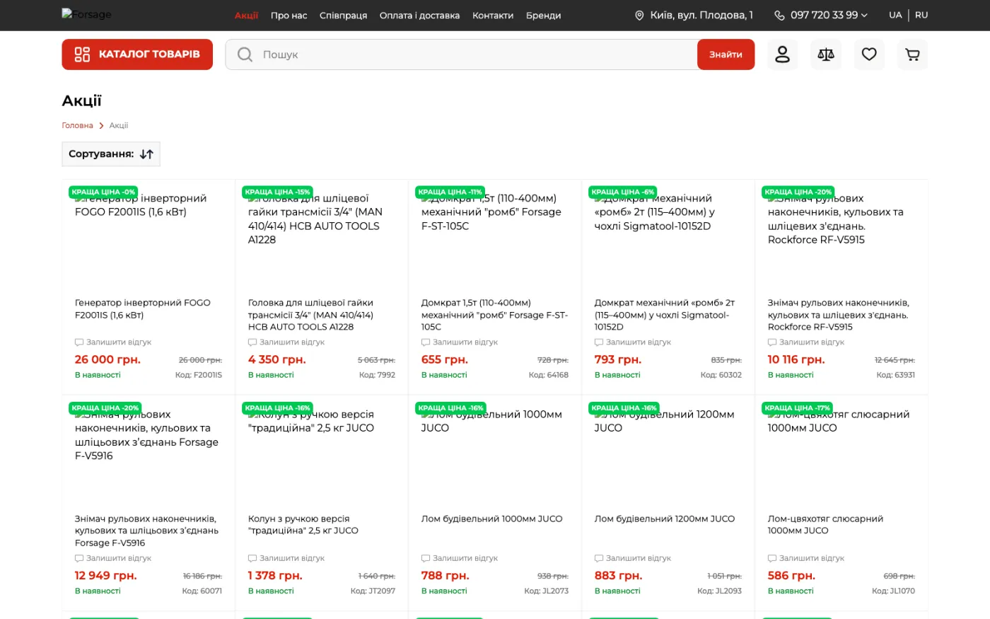Click product code Код: 64168
Image resolution: width=990 pixels, height=619 pixels.
pyautogui.click(x=549, y=375)
